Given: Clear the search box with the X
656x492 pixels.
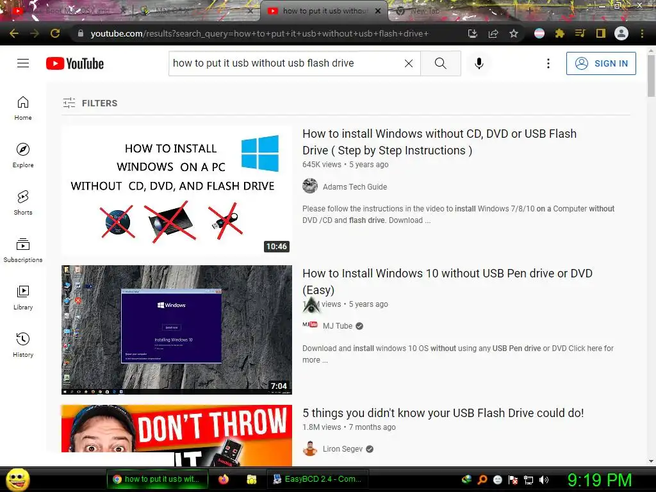Looking at the screenshot, I should tap(409, 63).
